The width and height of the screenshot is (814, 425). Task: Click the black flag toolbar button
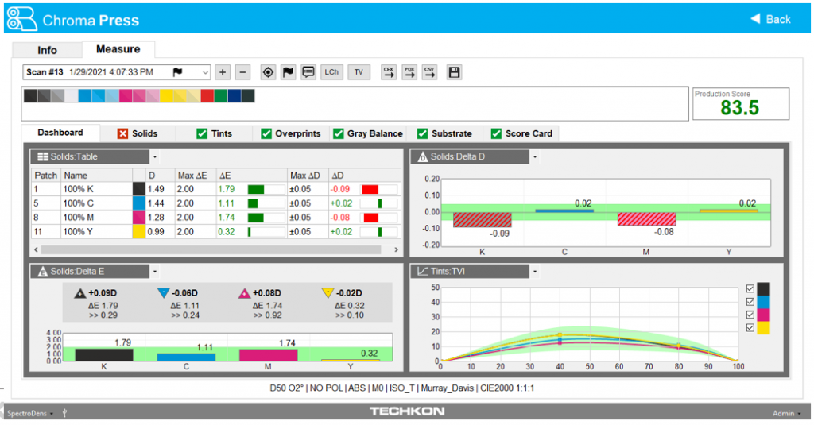[x=288, y=72]
